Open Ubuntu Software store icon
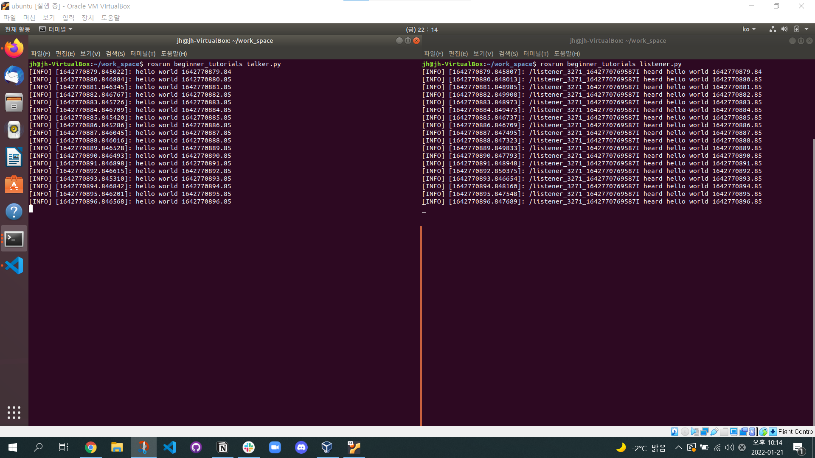This screenshot has height=458, width=815. click(x=14, y=184)
